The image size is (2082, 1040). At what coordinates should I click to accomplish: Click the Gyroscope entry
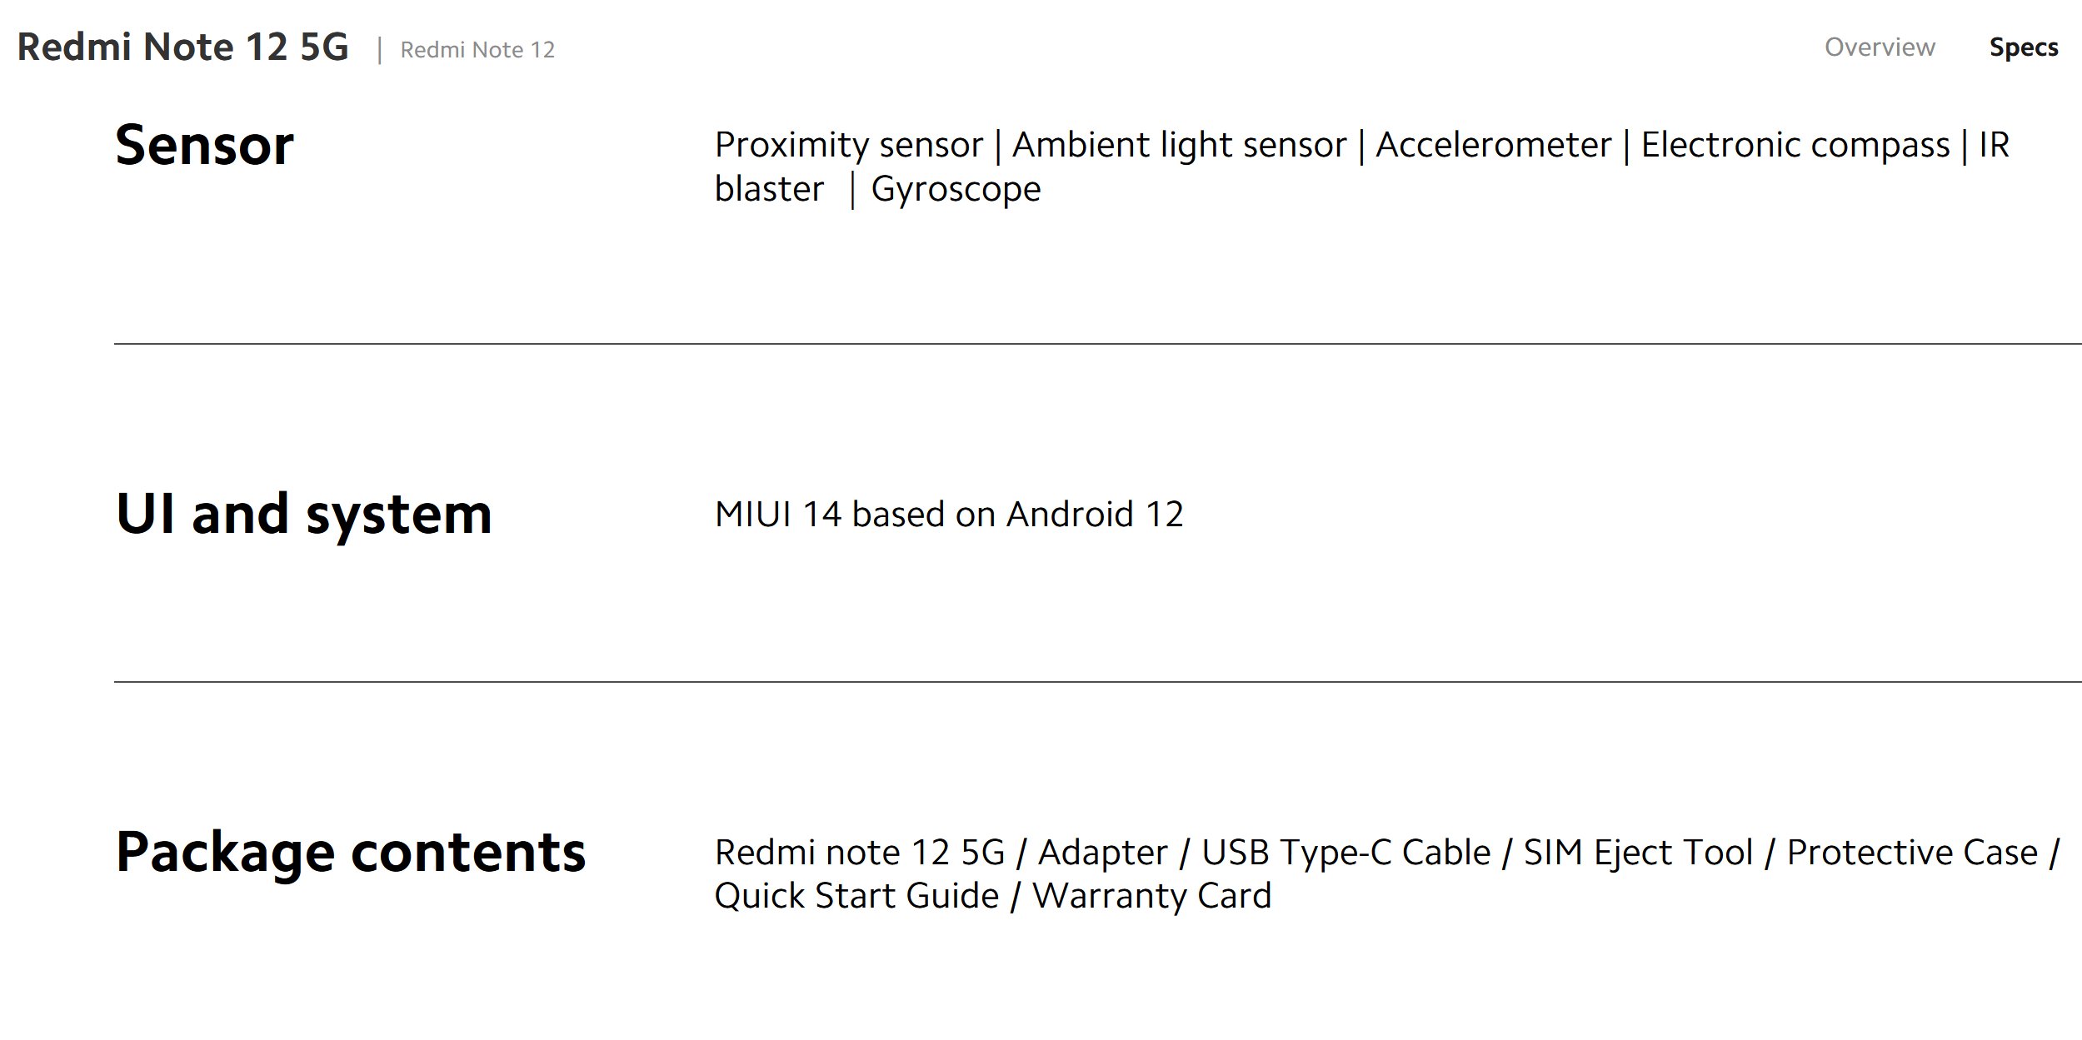(956, 189)
